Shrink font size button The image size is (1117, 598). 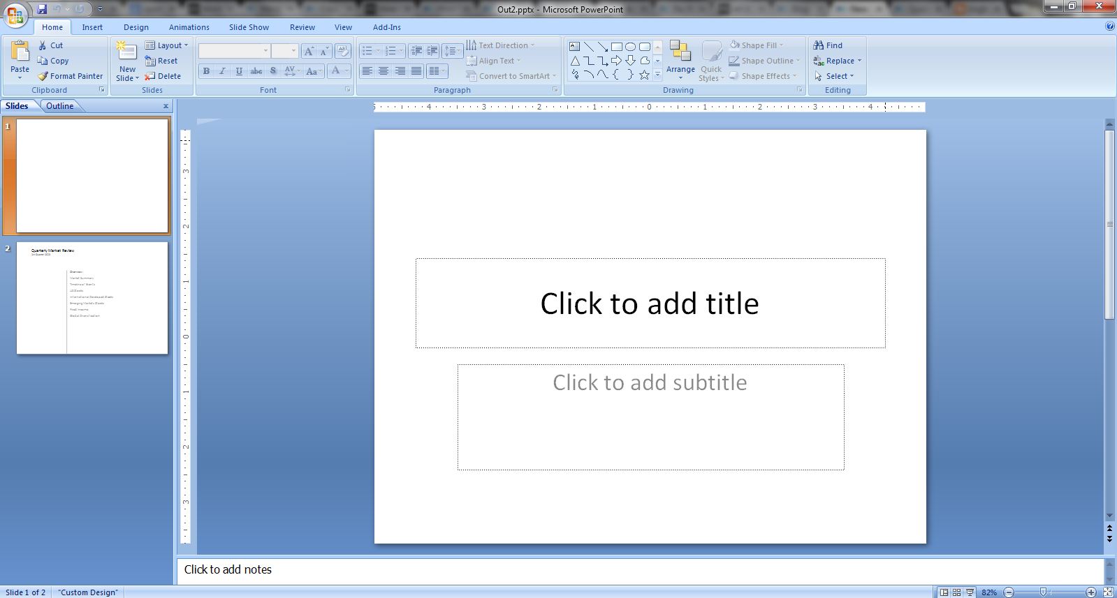[x=323, y=51]
